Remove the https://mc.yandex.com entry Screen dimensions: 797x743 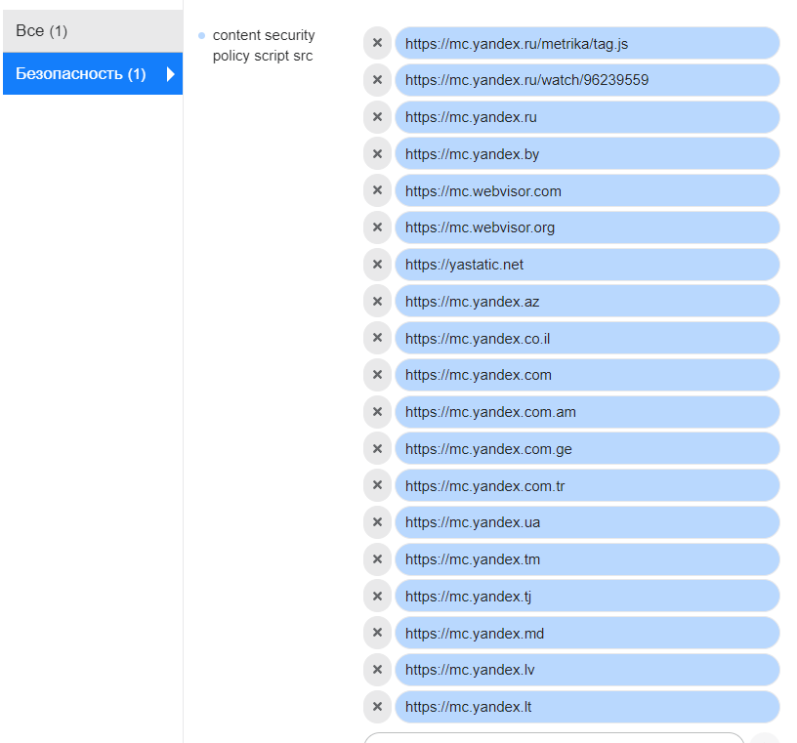click(x=377, y=375)
